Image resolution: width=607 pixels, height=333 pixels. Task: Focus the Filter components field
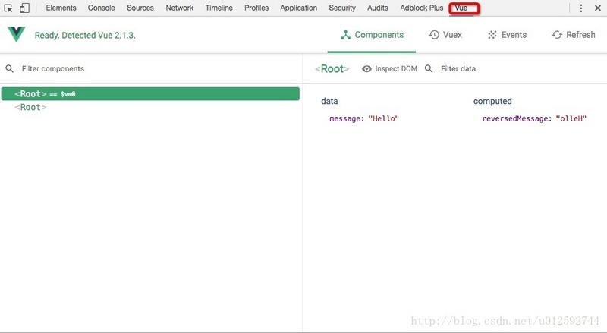pyautogui.click(x=52, y=69)
